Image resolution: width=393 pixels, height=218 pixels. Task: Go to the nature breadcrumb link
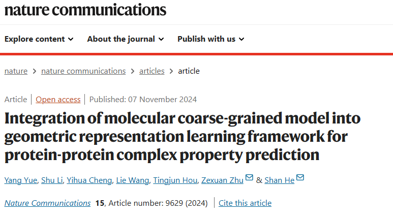click(x=16, y=71)
